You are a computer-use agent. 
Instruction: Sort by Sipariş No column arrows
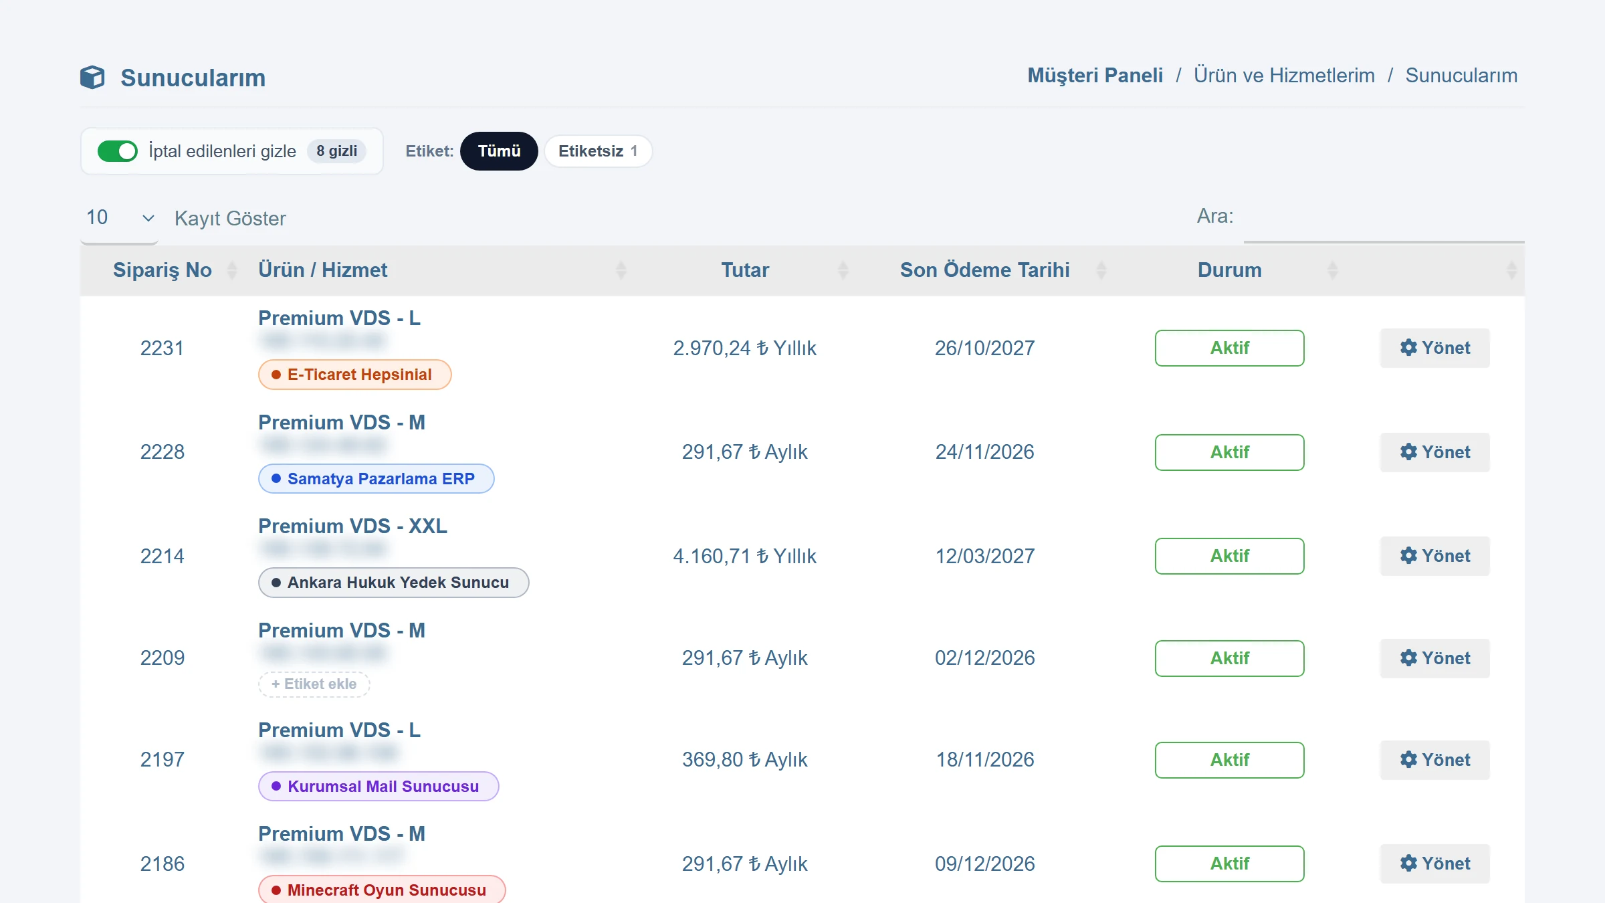[231, 270]
